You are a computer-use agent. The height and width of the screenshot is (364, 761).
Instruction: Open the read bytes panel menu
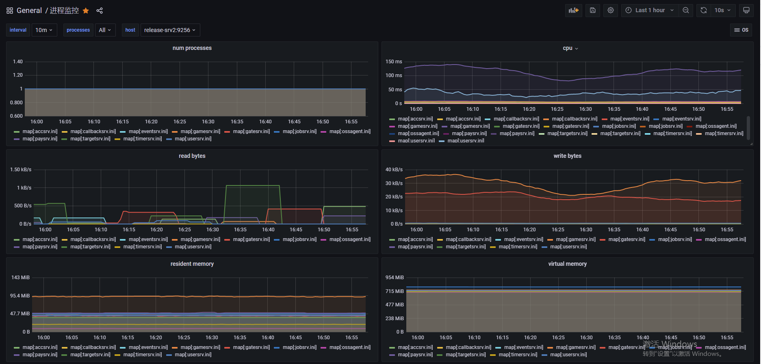pyautogui.click(x=192, y=156)
